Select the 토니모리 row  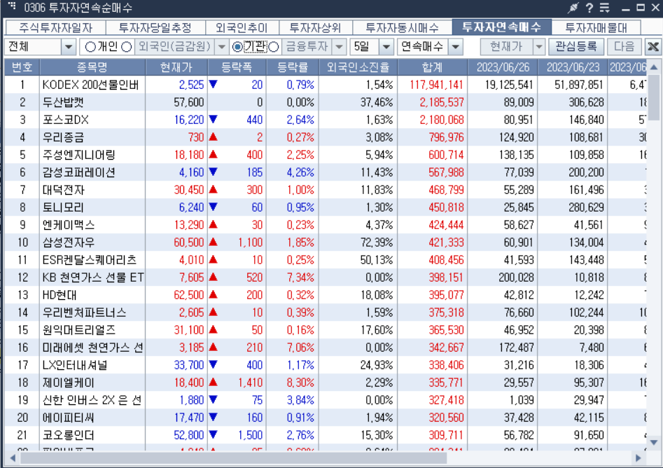click(x=326, y=207)
